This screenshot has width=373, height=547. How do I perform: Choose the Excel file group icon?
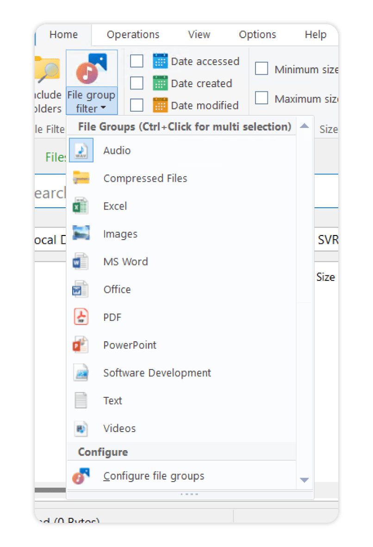81,206
